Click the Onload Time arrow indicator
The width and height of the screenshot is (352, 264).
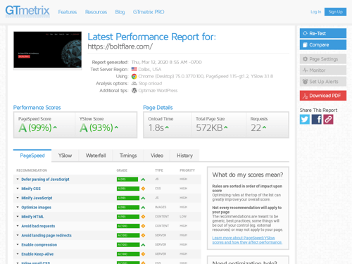[167, 127]
